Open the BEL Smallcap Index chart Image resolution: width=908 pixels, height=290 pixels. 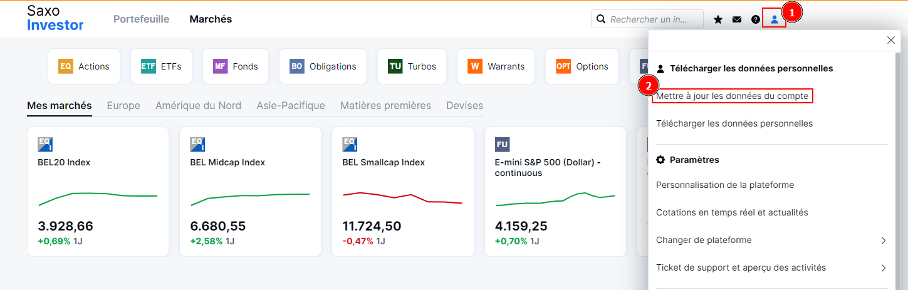[x=402, y=198]
